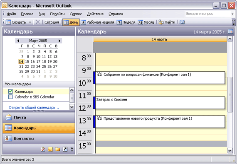Select 25 in the date navigator

[x=44, y=66]
